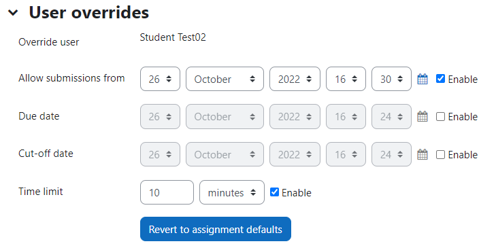The image size is (496, 248).
Task: Click the Due date minute dropdown showing 24
Action: pyautogui.click(x=391, y=117)
